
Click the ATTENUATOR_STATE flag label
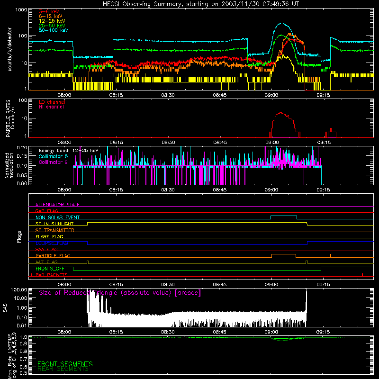point(57,205)
